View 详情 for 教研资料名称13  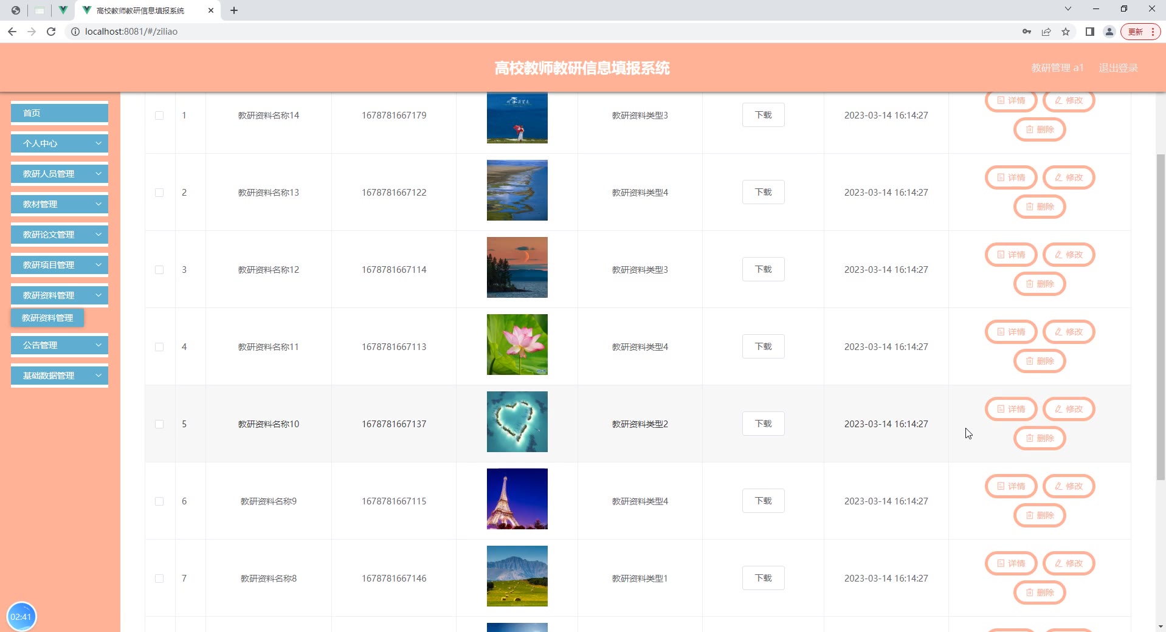point(1011,177)
